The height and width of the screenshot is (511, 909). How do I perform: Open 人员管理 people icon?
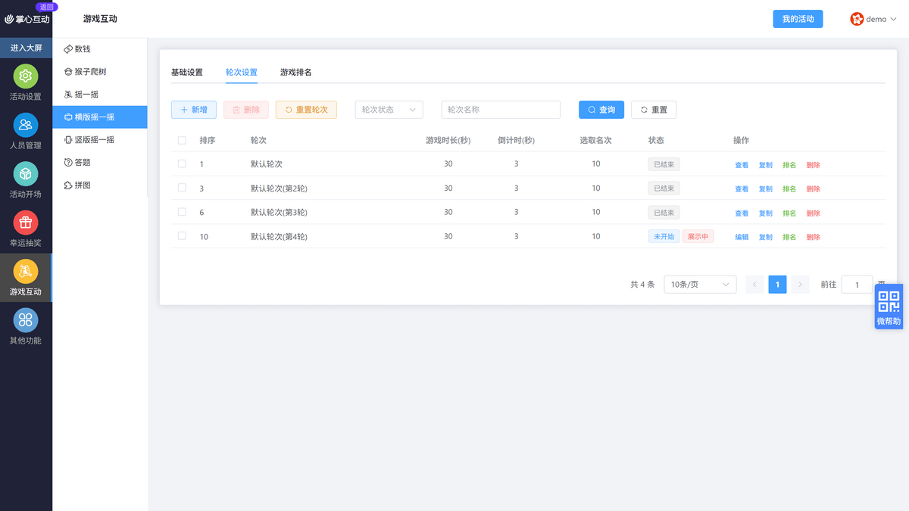click(26, 125)
